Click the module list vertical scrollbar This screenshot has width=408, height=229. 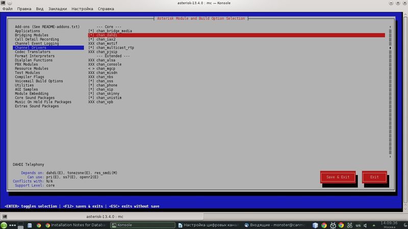click(x=391, y=92)
